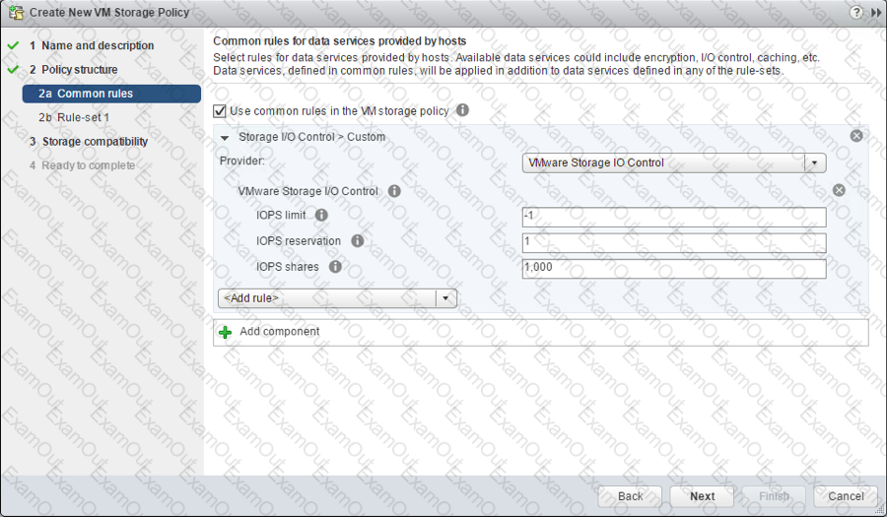Click the Finish button
The width and height of the screenshot is (887, 517).
point(774,496)
